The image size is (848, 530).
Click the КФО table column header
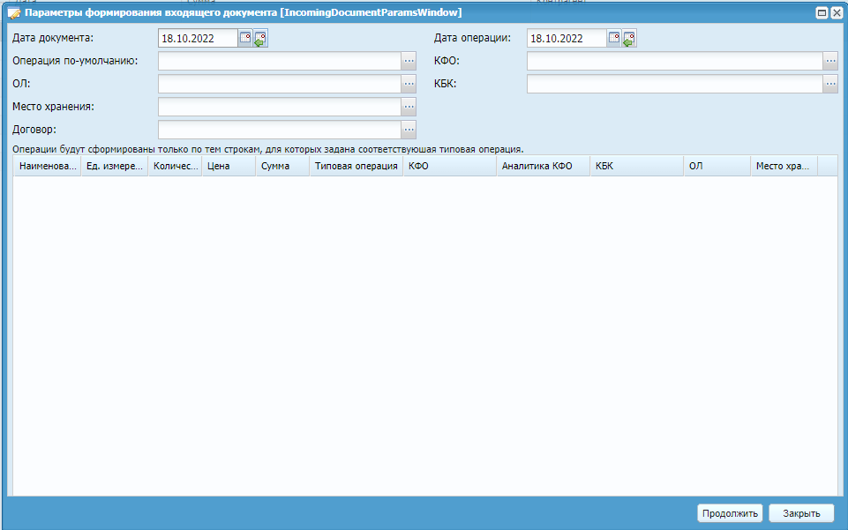(x=450, y=167)
